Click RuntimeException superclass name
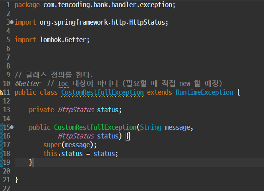This screenshot has height=191, width=264. (x=204, y=92)
